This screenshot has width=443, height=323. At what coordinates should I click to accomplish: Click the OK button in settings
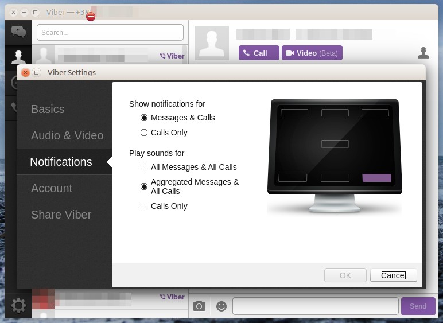click(x=345, y=275)
